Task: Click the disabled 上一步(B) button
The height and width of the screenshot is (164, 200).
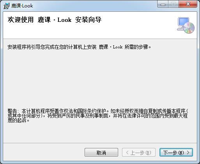Action: 139,152
